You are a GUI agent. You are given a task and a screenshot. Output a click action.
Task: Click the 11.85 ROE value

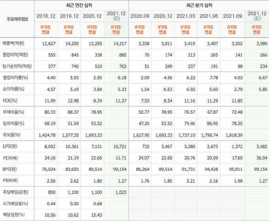point(237,101)
